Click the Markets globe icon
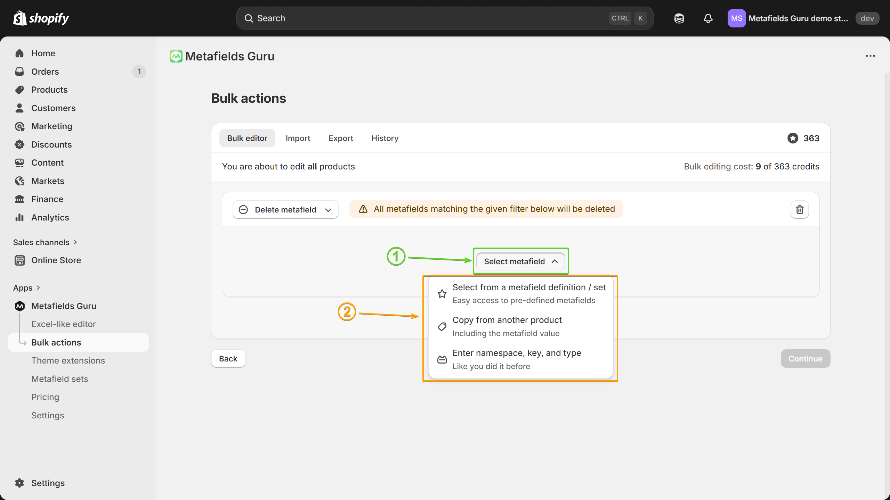The image size is (890, 500). pyautogui.click(x=19, y=181)
